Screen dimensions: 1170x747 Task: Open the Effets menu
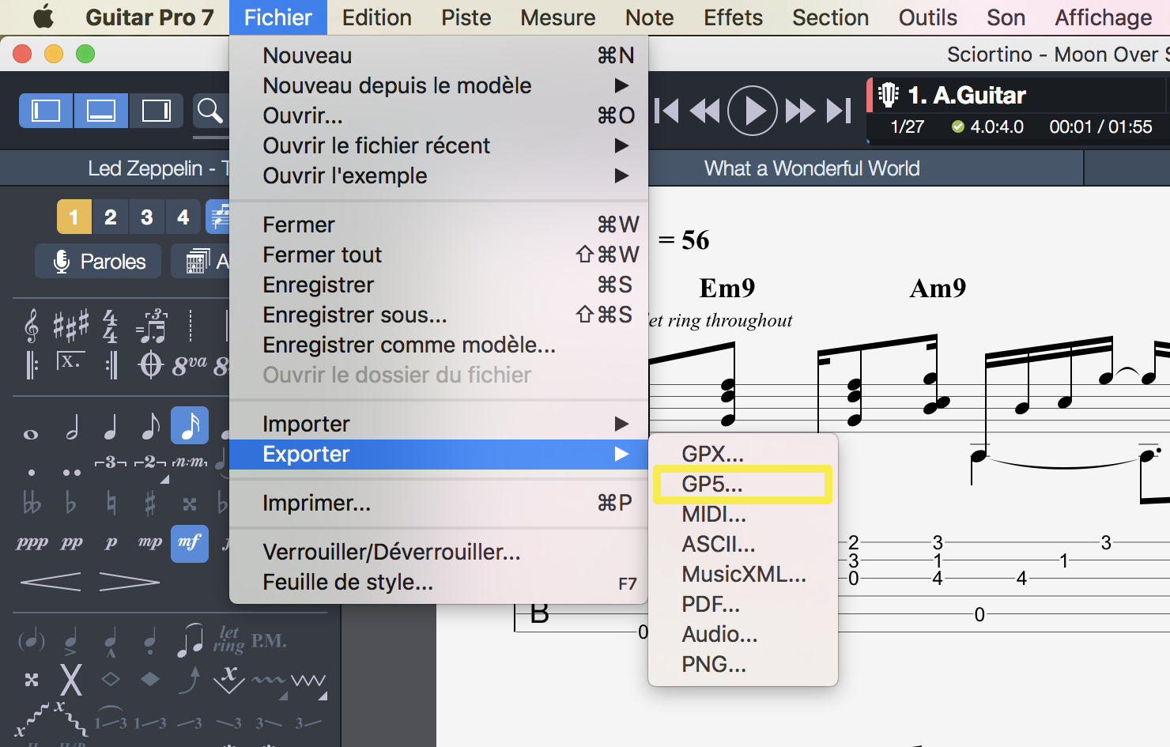point(734,17)
